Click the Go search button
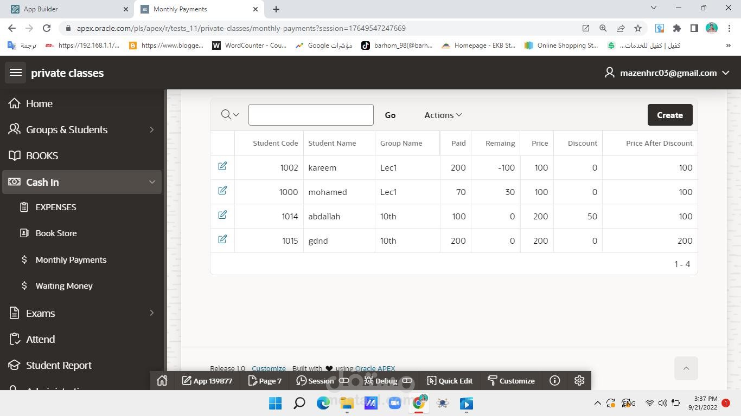The width and height of the screenshot is (741, 416). 390,115
